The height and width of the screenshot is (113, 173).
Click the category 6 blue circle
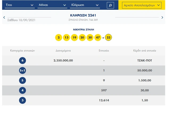point(23,60)
